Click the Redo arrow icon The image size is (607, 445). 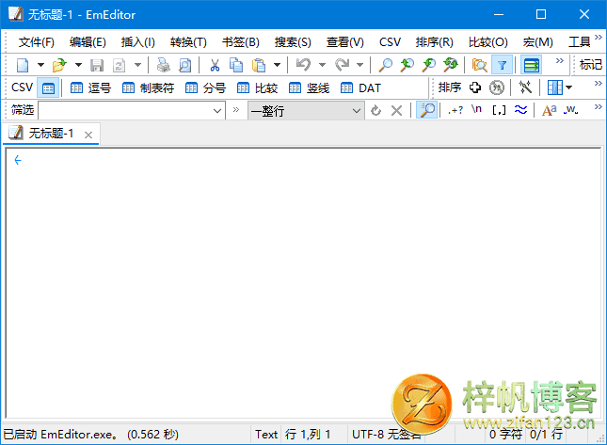(x=343, y=65)
